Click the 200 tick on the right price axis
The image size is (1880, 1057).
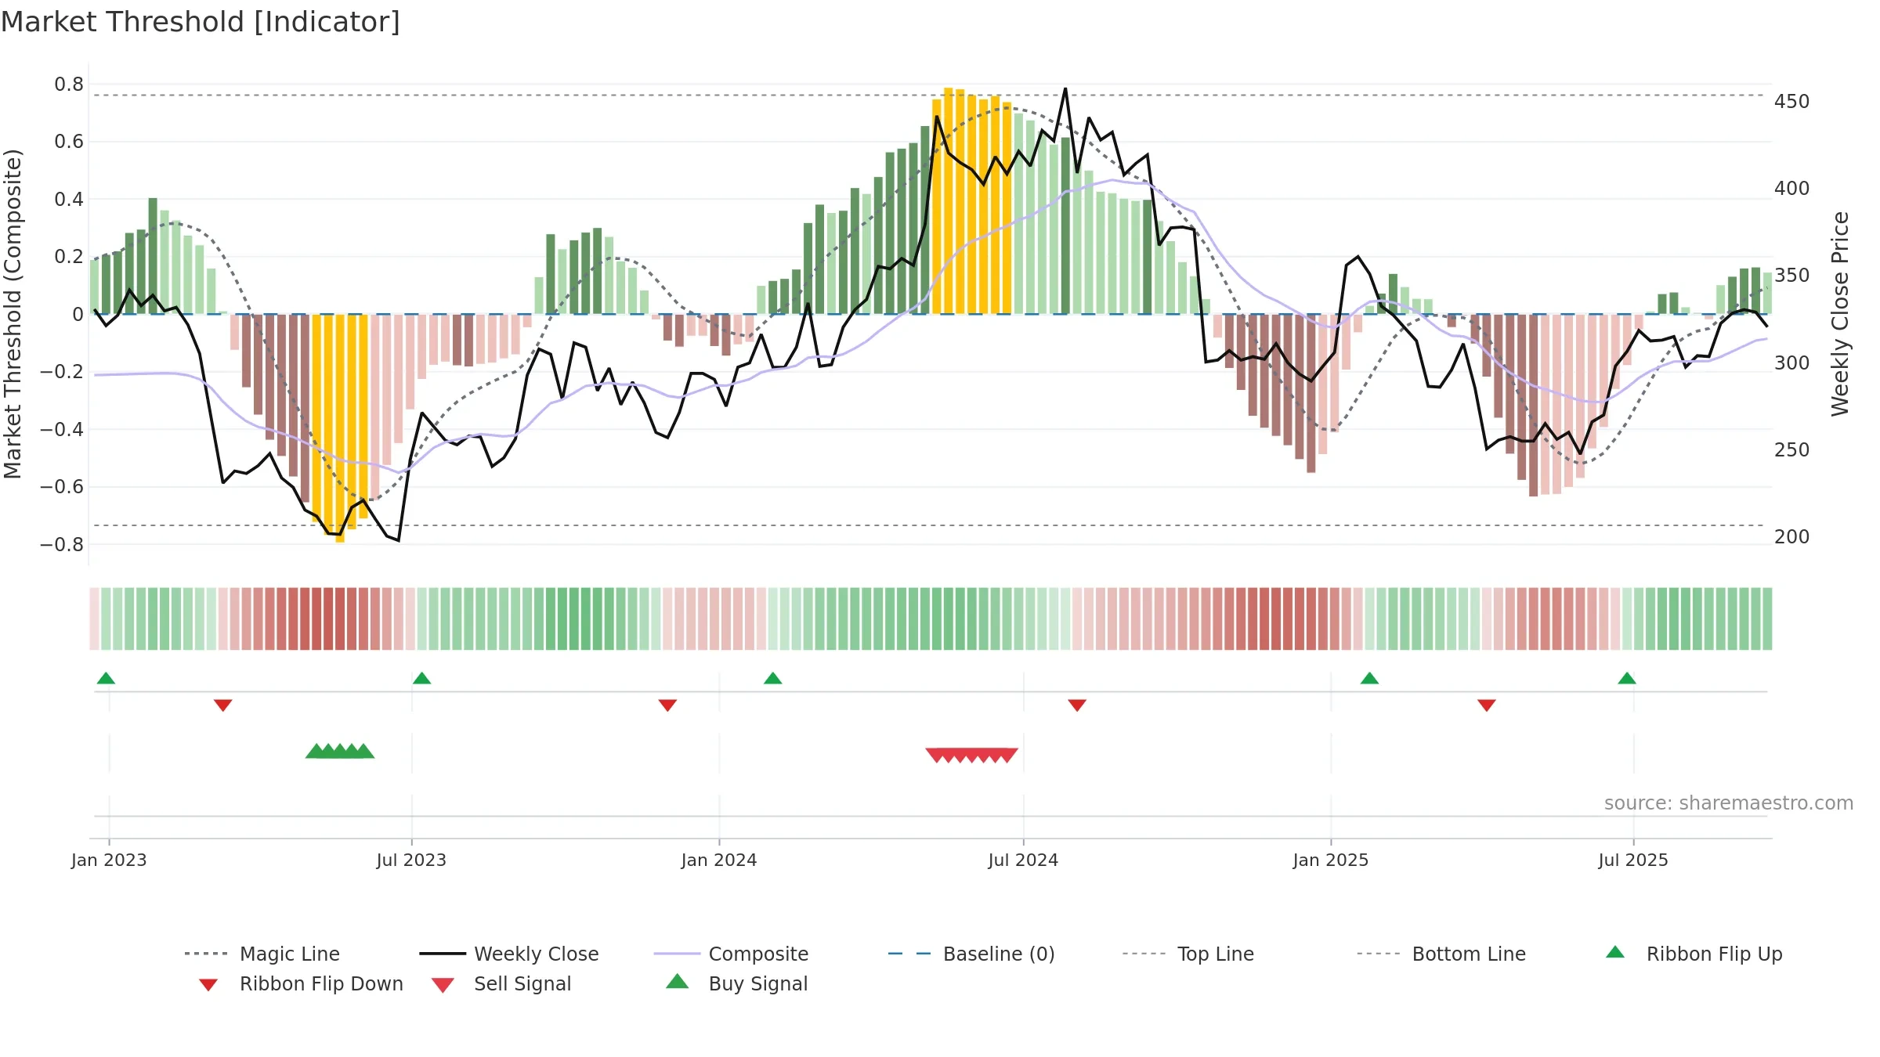1792,536
